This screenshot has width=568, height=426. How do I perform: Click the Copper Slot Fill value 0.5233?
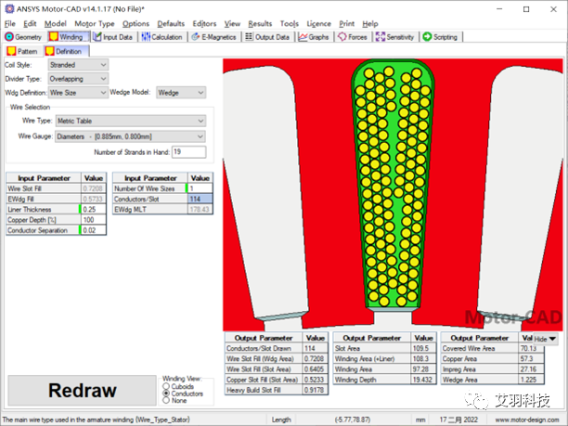click(315, 380)
